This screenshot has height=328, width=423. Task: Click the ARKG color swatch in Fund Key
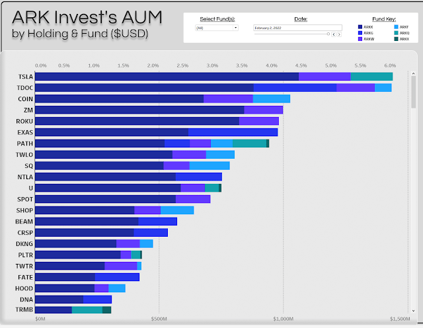360,32
